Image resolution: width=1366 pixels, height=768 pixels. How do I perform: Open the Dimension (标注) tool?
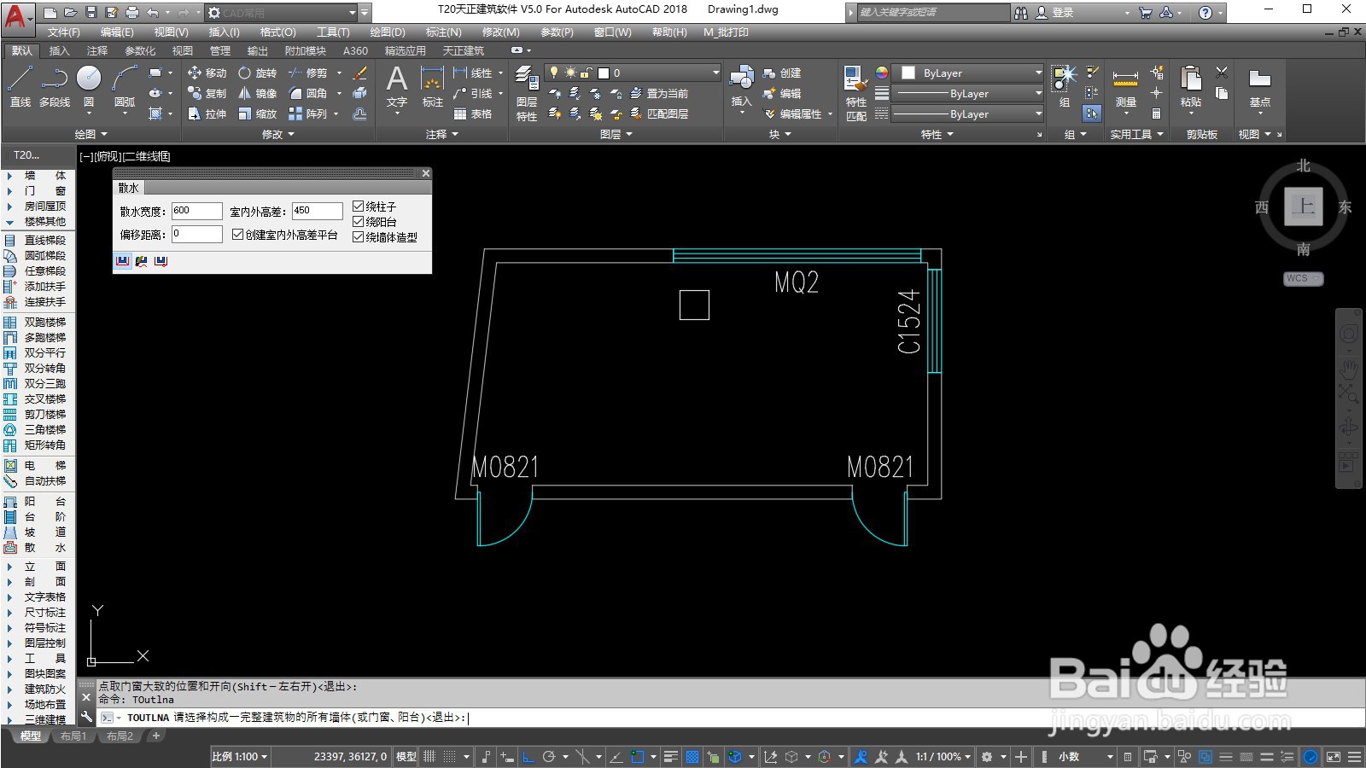tap(433, 87)
